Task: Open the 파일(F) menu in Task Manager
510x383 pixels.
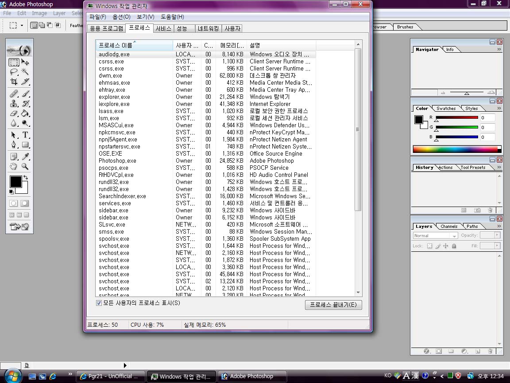Action: pyautogui.click(x=97, y=17)
